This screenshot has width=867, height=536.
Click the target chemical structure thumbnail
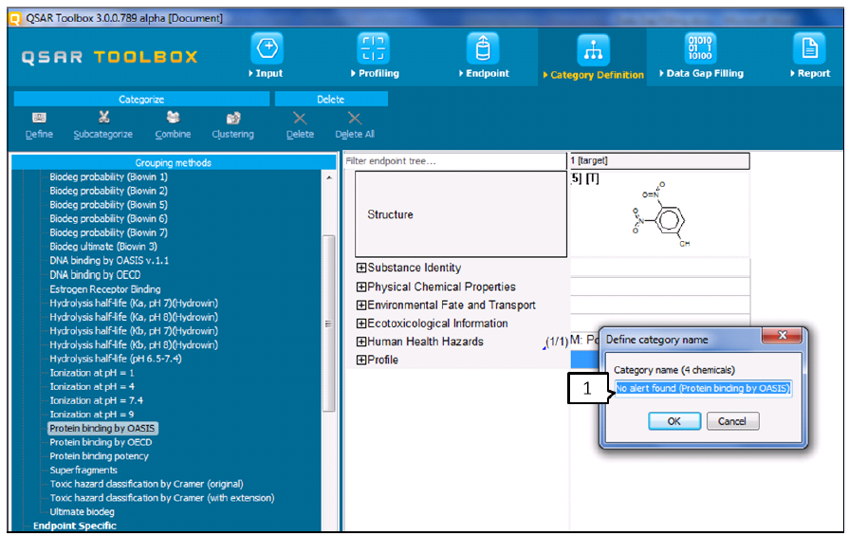click(x=660, y=214)
